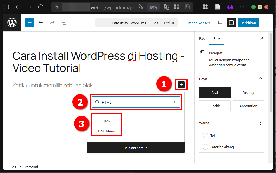The height and width of the screenshot is (173, 276).
Task: Click the WordPress logo in top left
Action: (12, 23)
